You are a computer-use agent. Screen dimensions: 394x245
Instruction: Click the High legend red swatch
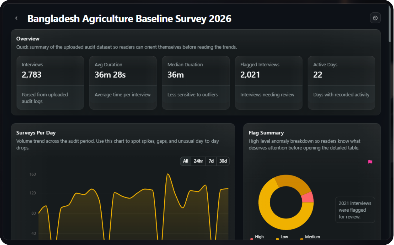(252, 239)
